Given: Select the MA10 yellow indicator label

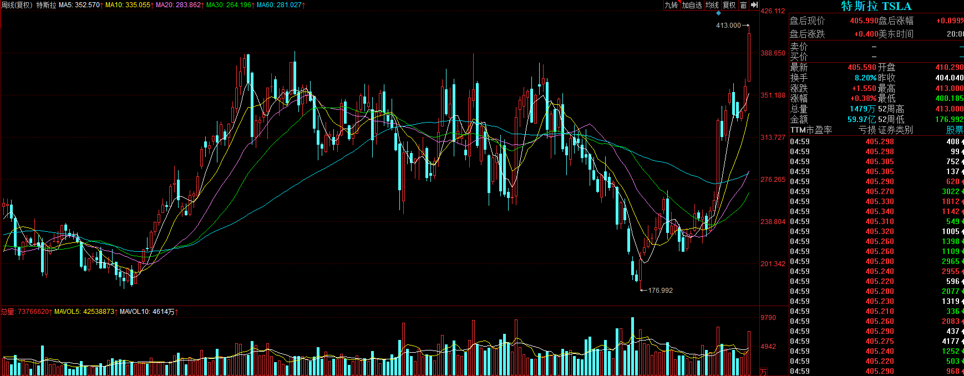Looking at the screenshot, I should coord(129,5).
